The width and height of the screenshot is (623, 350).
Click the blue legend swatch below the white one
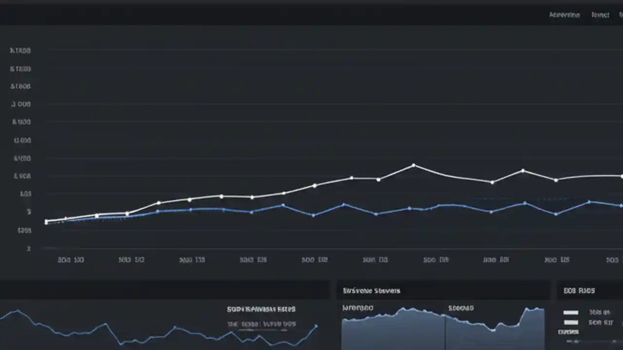(x=570, y=322)
